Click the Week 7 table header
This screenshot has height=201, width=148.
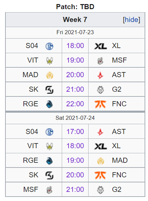[x=75, y=20]
